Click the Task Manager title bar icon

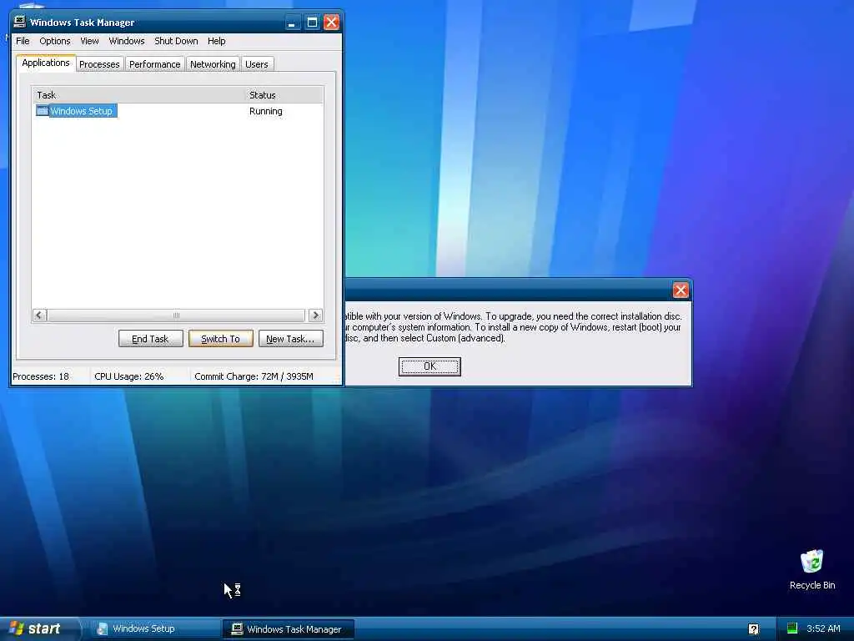point(20,21)
